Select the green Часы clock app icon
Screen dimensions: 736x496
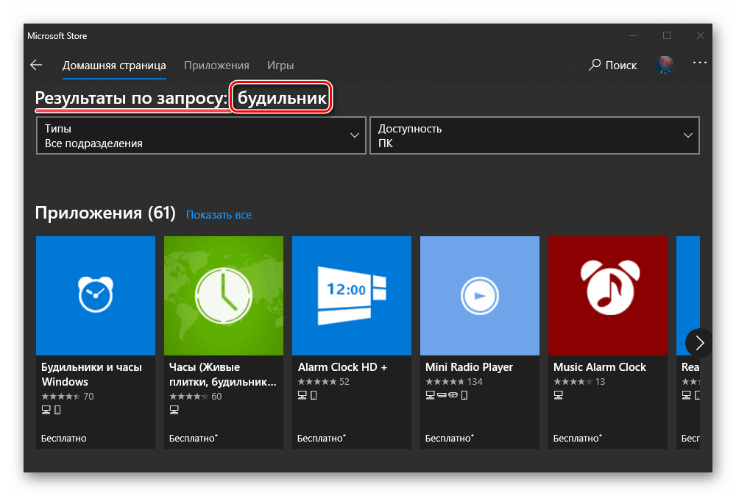(x=224, y=295)
